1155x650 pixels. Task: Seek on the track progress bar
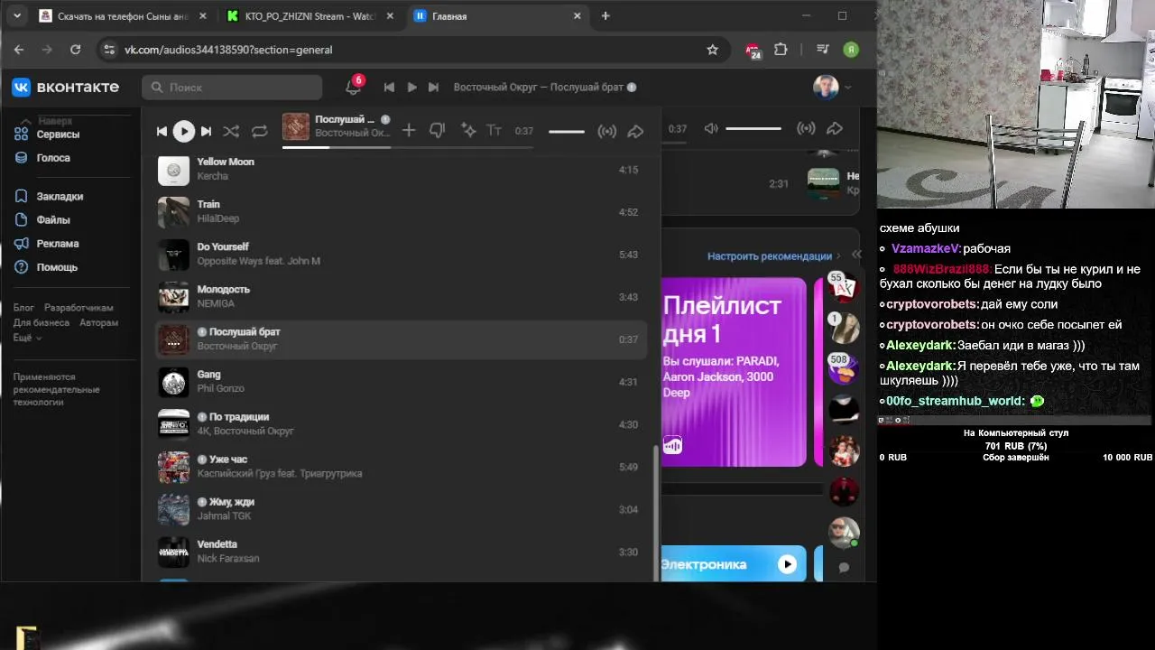click(x=408, y=147)
